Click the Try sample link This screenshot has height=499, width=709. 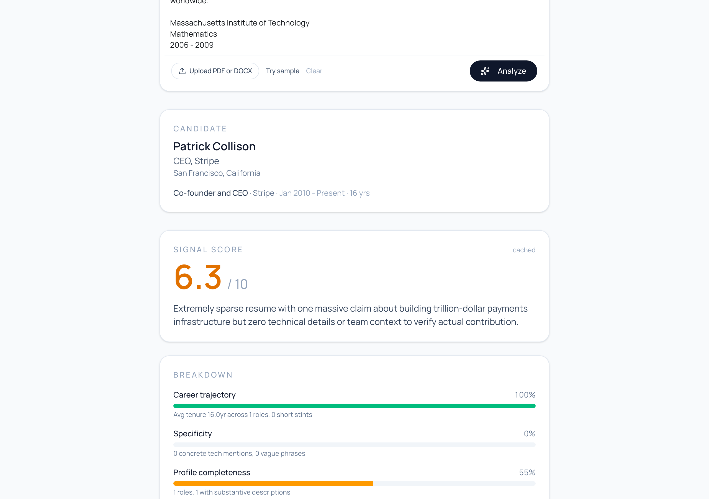click(282, 71)
